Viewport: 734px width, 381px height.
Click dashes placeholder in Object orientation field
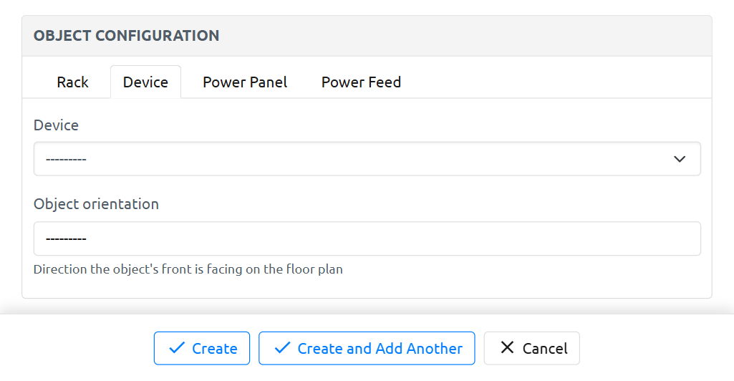[66, 238]
